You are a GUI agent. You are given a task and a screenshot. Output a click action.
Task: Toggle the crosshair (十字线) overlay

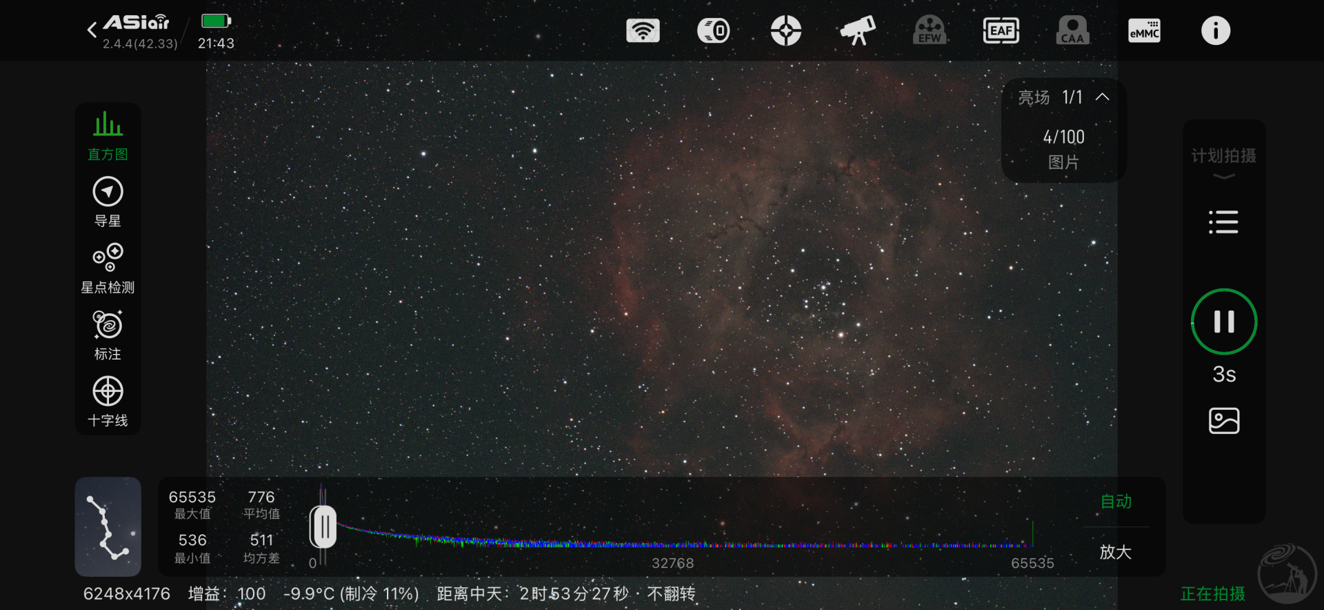(x=108, y=402)
